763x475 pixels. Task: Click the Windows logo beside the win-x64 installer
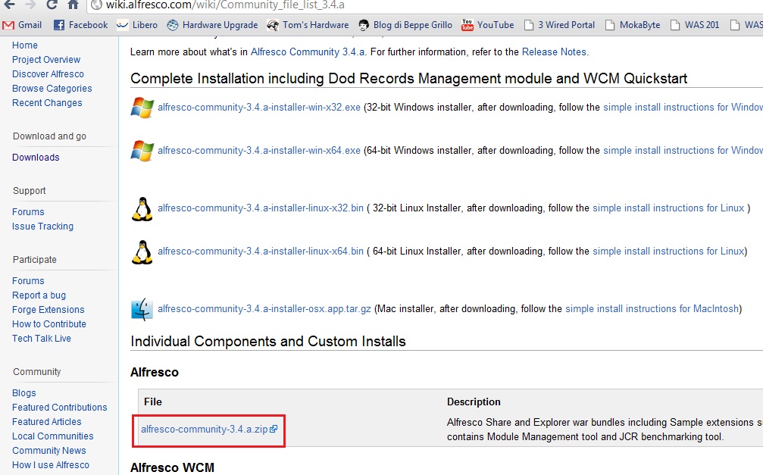tap(142, 151)
